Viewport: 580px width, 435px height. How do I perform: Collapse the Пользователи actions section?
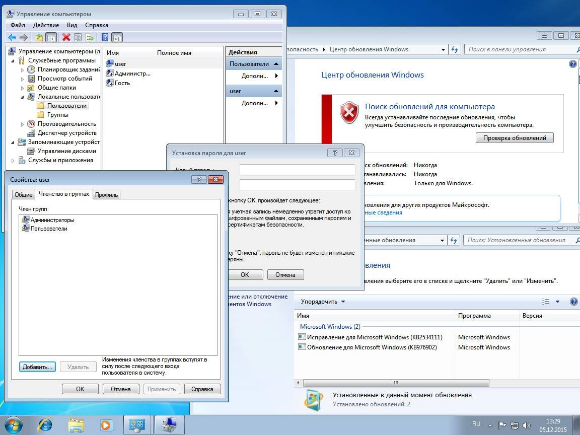coord(276,63)
